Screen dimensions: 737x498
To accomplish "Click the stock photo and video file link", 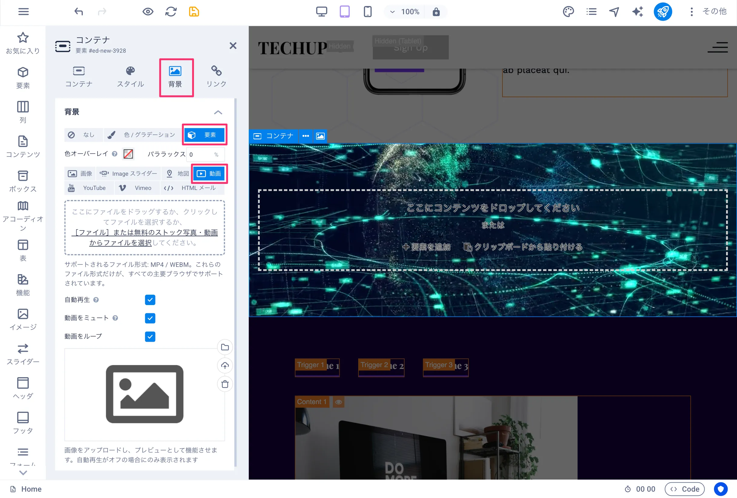I will (x=145, y=237).
